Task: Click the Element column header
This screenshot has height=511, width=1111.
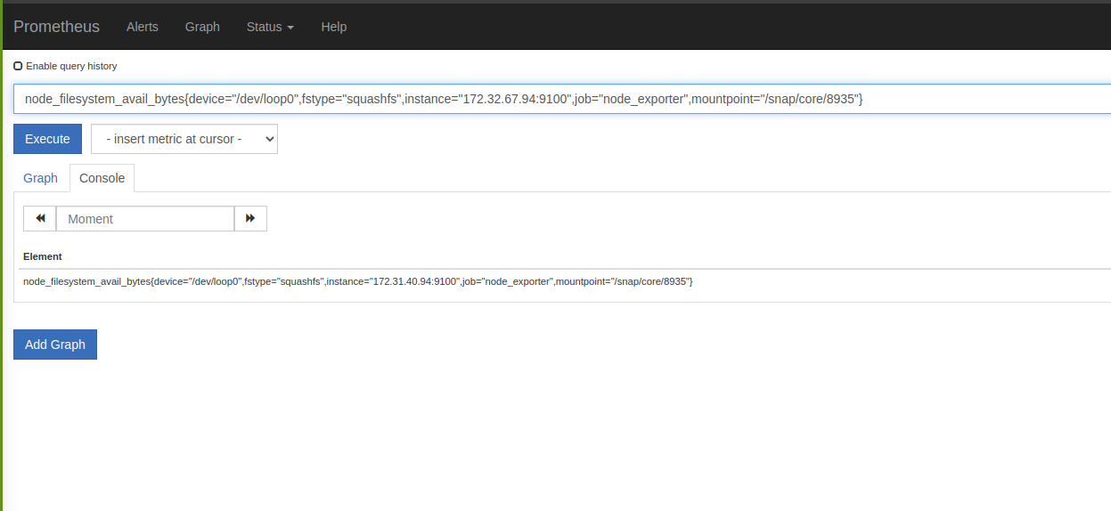Action: click(43, 256)
